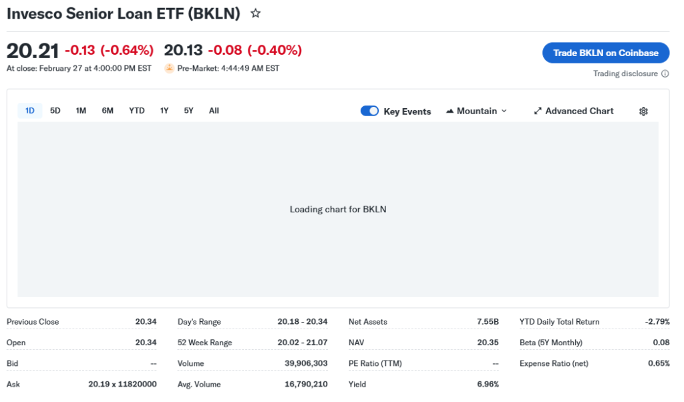Click the Trading disclosure info icon

[665, 74]
